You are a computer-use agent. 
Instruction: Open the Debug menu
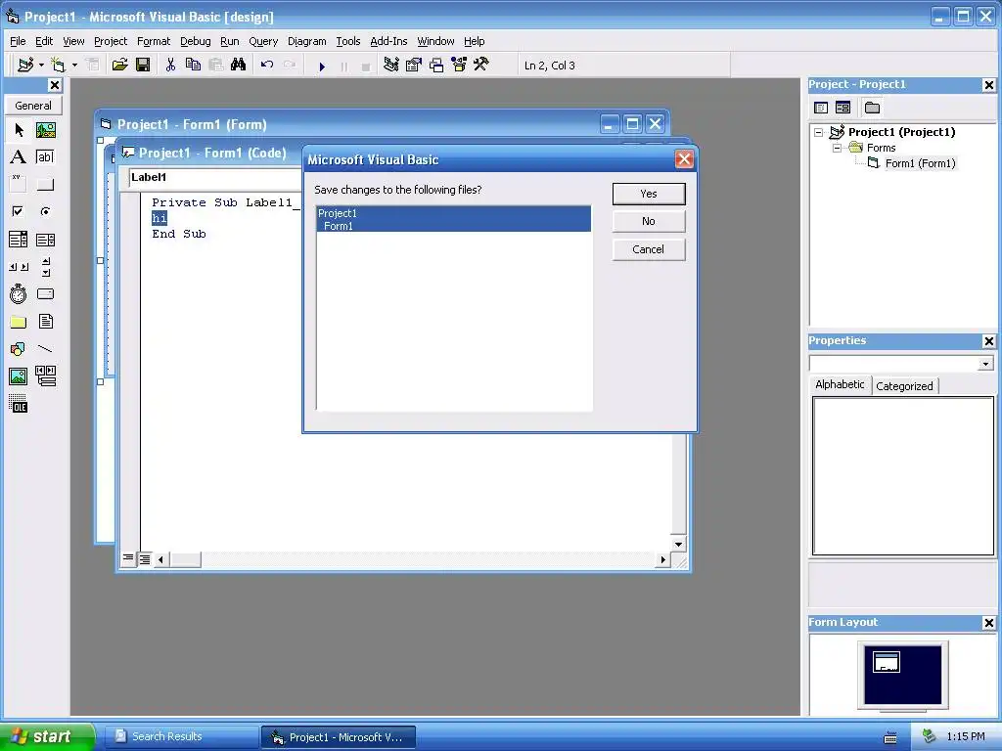tap(195, 41)
